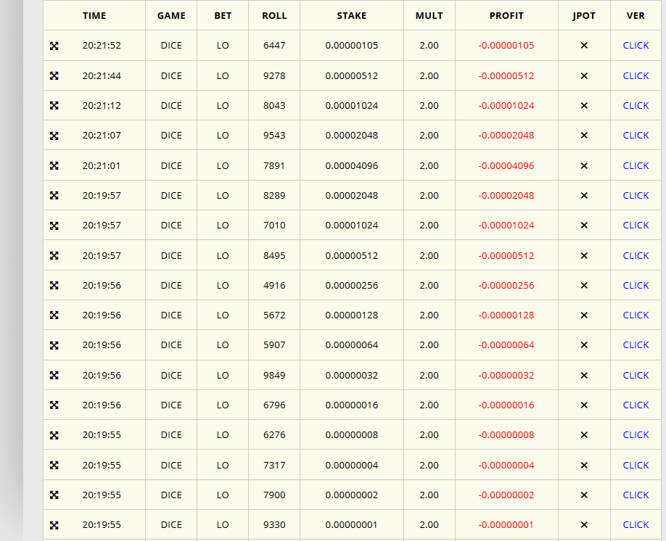Click the dice icon beside roll 7010

pos(54,226)
